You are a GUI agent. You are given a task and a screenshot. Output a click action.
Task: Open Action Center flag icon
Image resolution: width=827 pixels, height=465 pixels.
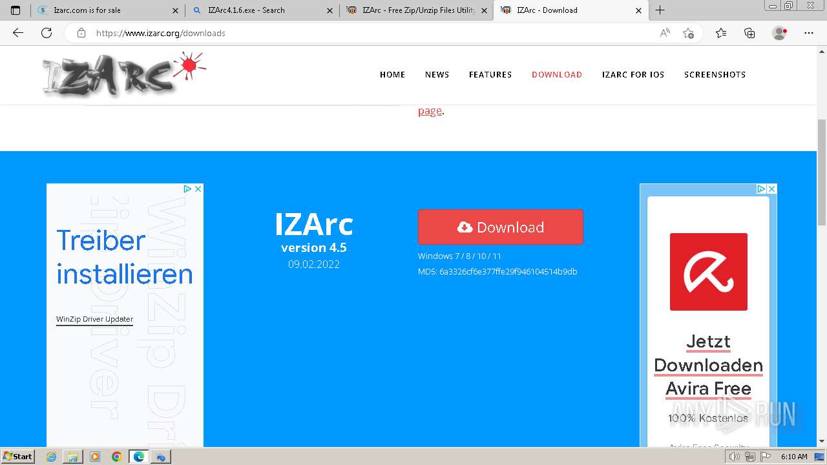766,457
